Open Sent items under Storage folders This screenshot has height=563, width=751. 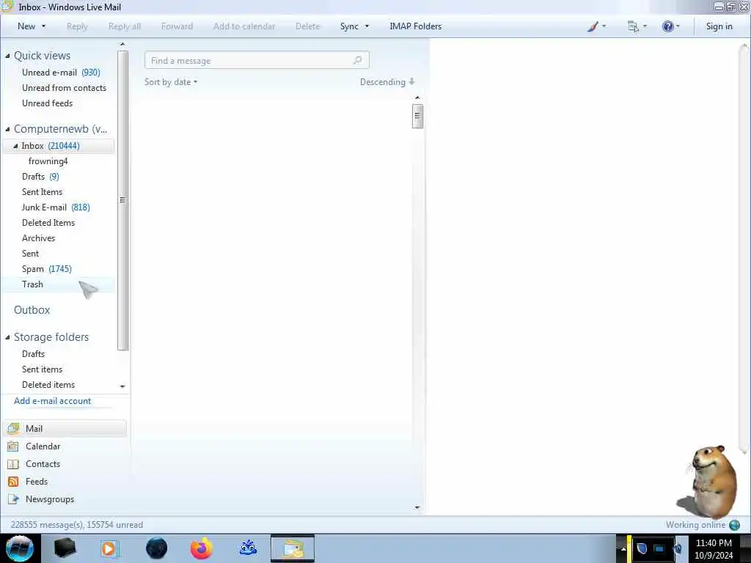pos(42,369)
